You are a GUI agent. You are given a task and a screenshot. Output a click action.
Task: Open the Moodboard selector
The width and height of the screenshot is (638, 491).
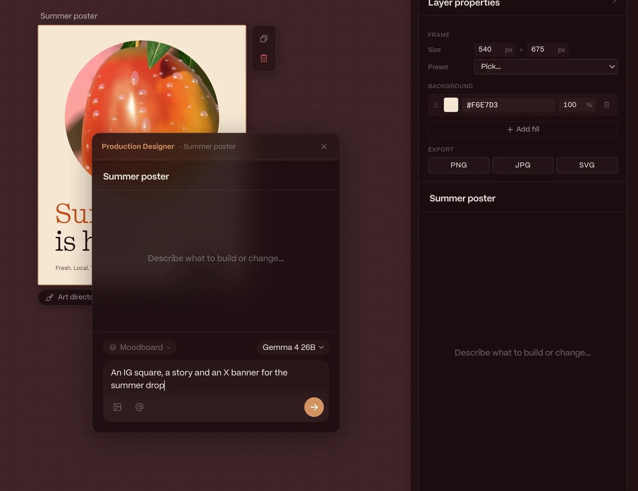140,347
